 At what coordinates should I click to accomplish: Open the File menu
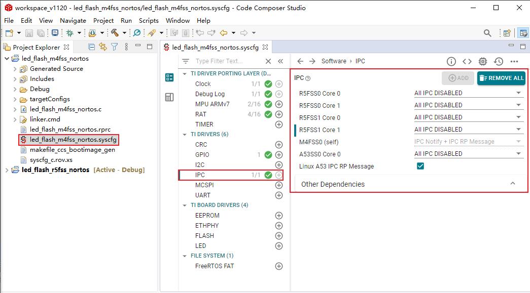[x=9, y=21]
